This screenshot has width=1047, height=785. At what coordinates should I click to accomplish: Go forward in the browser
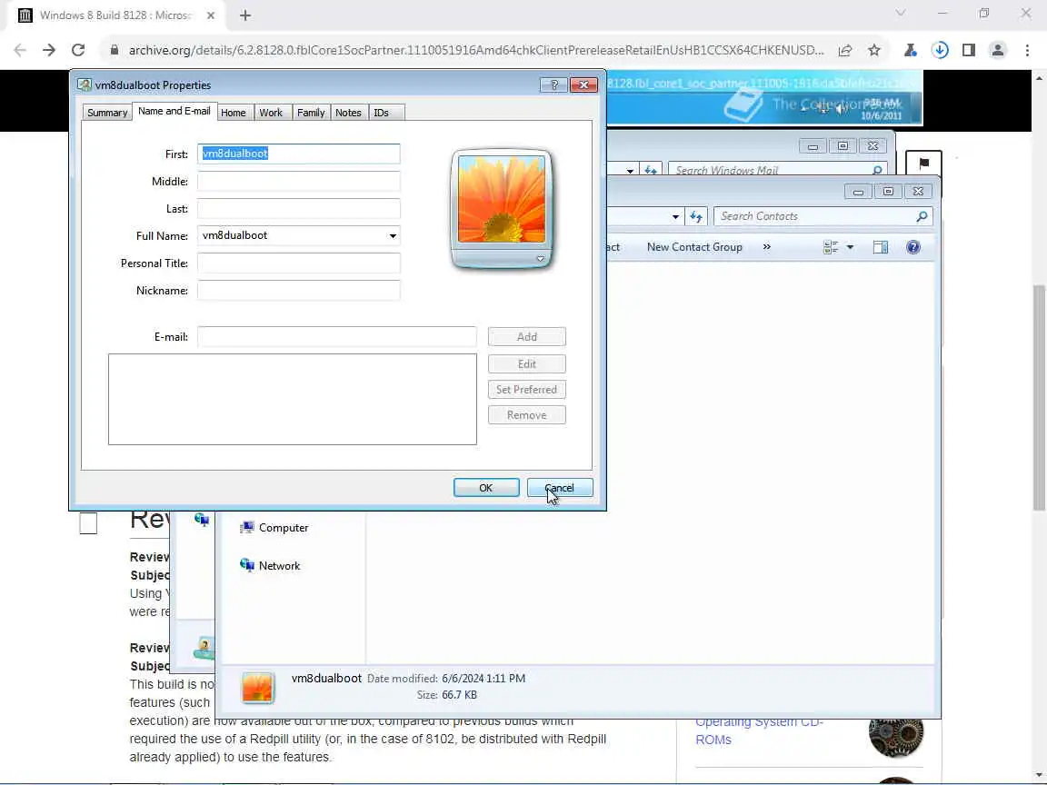[49, 50]
